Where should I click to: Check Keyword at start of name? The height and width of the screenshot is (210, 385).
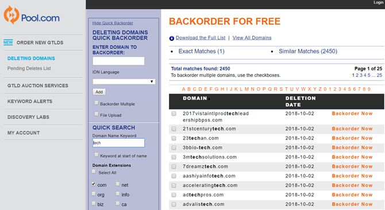tap(97, 154)
